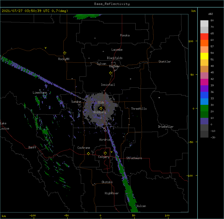Click the -100 km mark on the right axis
This screenshot has height=219, width=224.
(x=190, y=176)
